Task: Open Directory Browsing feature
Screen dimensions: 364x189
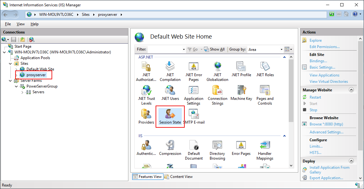Action: [217, 150]
